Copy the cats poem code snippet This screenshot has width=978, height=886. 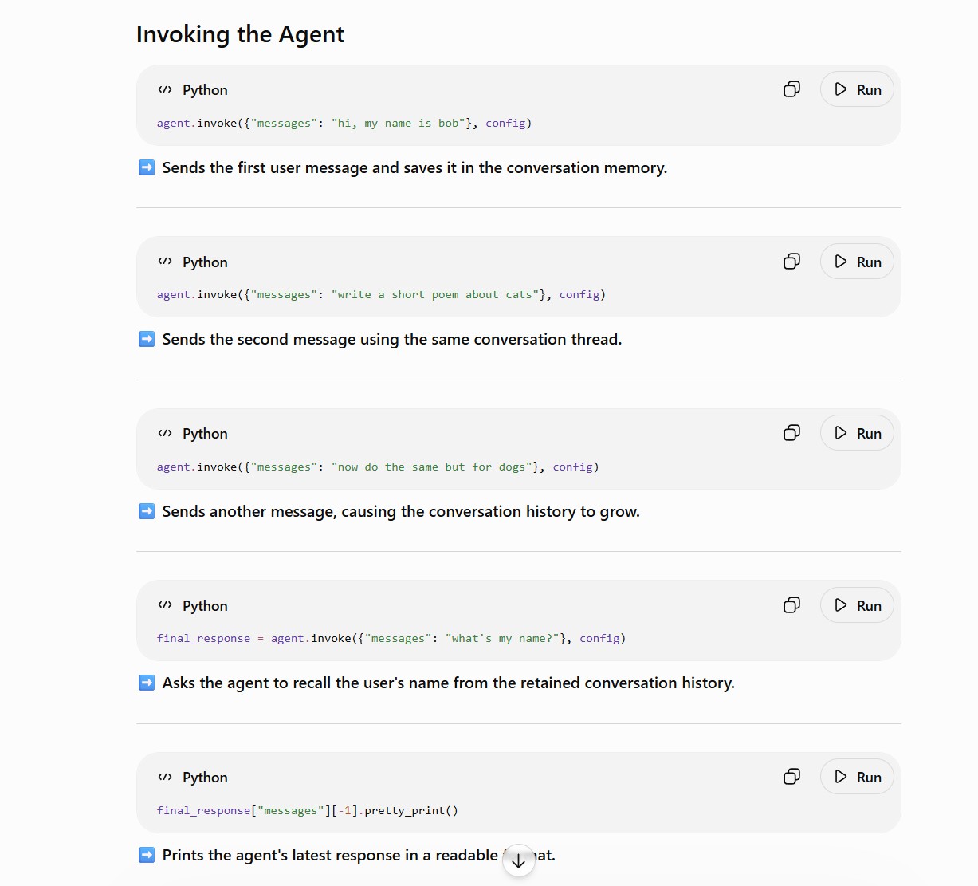point(791,262)
